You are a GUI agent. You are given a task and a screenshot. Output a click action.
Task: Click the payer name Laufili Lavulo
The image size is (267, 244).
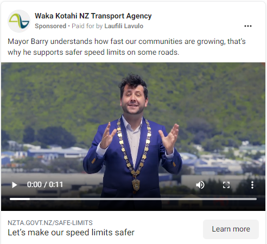124,26
